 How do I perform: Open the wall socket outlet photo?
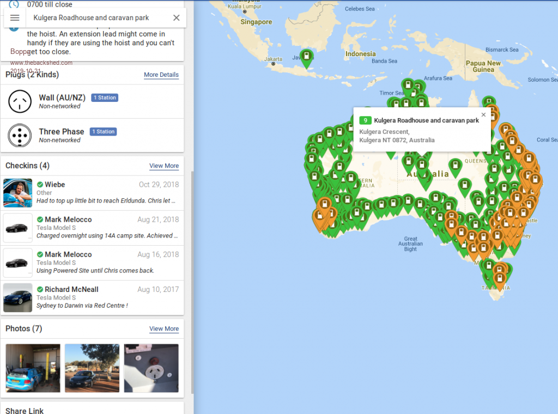[x=151, y=368]
